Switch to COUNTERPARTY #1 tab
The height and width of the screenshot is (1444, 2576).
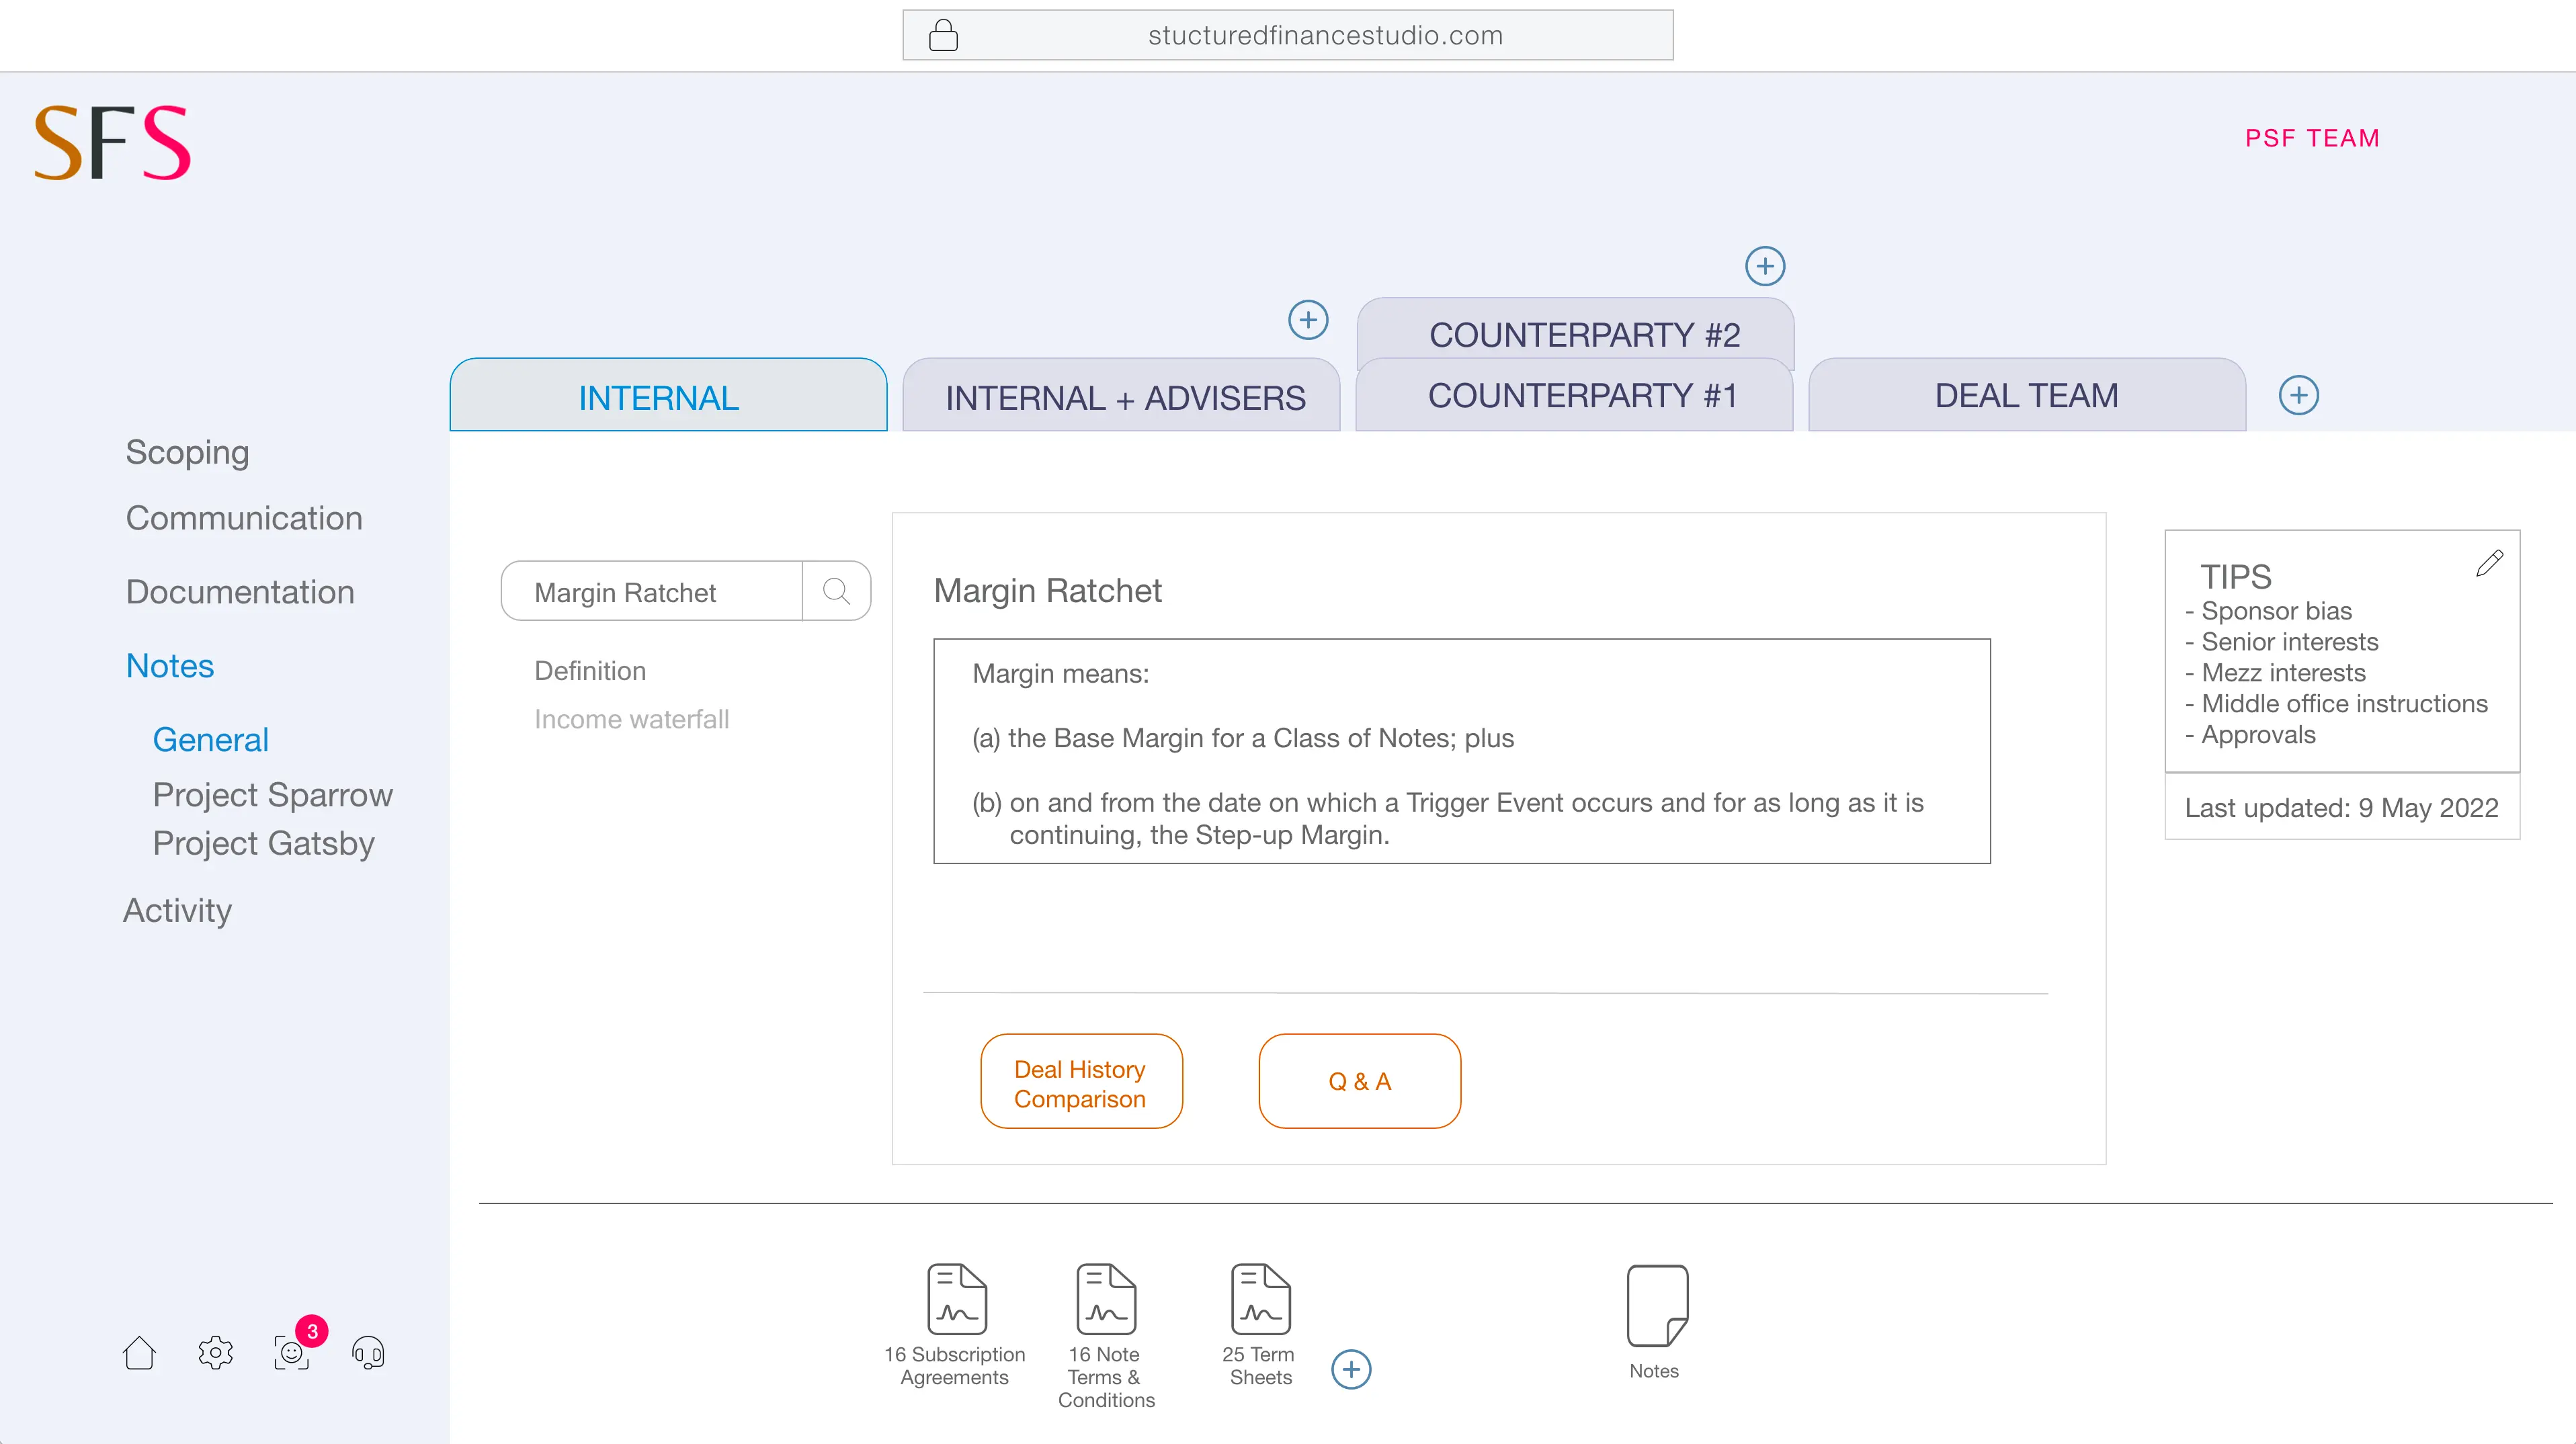[1574, 395]
